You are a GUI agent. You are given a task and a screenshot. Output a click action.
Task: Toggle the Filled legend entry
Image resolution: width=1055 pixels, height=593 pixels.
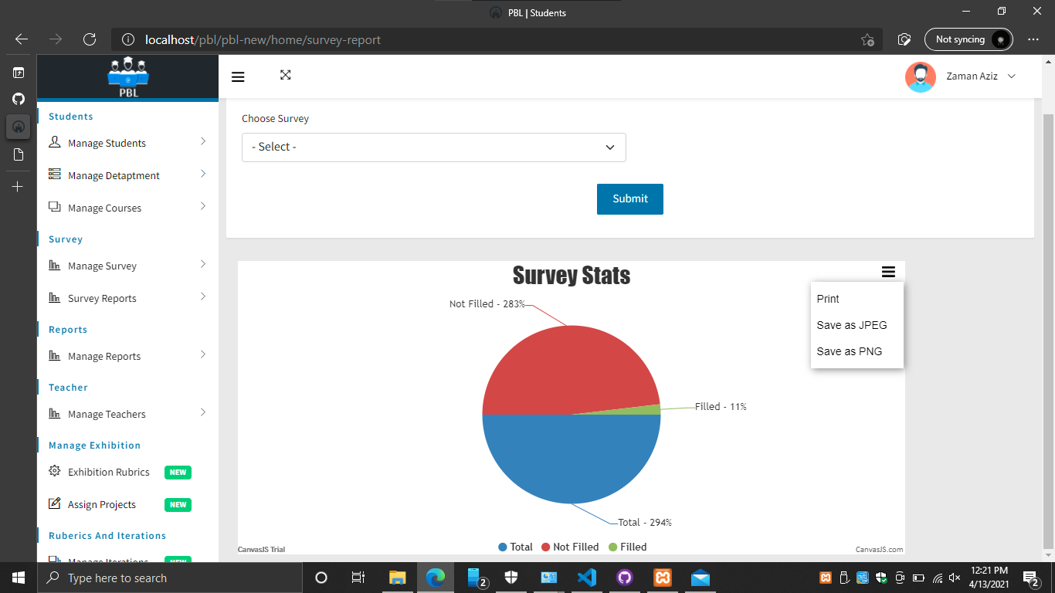point(627,547)
